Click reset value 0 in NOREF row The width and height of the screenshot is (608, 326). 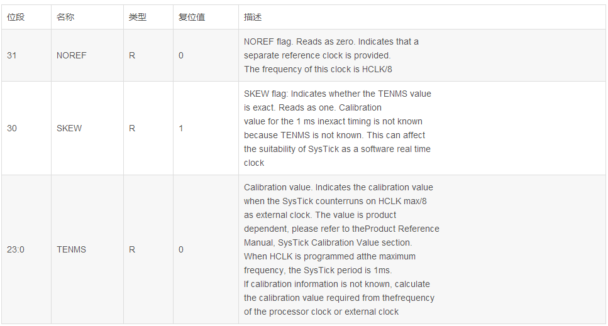point(181,55)
